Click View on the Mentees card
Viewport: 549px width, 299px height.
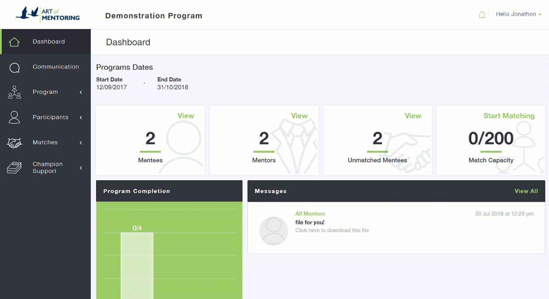tap(185, 116)
